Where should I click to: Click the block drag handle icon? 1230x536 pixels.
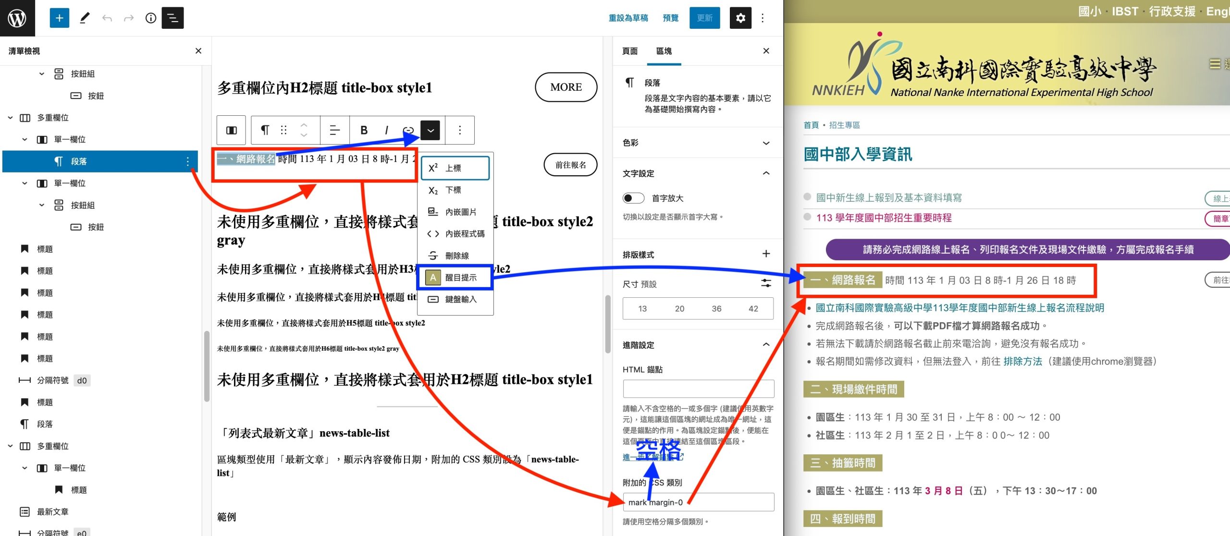(284, 130)
